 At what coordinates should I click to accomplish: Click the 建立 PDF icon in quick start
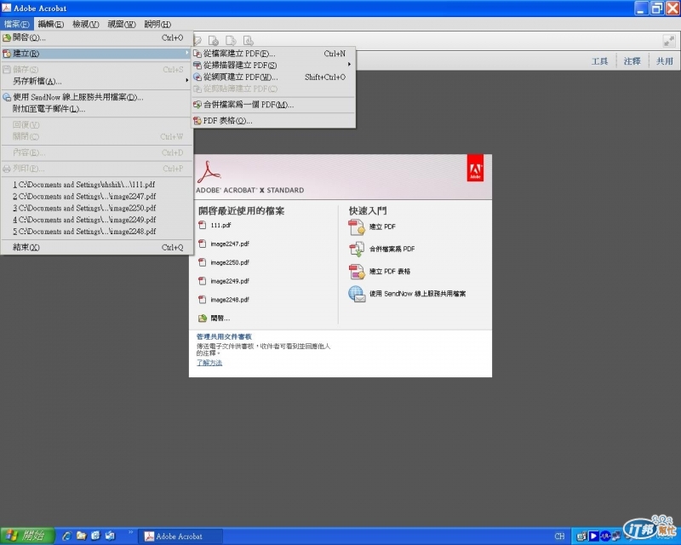[357, 227]
